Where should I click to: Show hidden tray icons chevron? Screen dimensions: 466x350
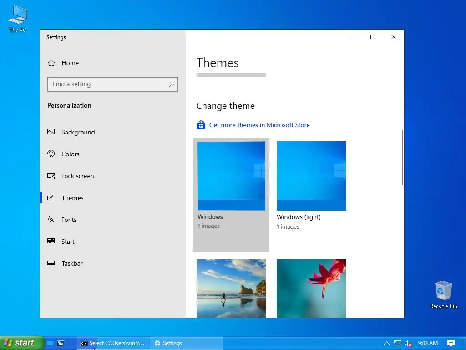point(387,343)
